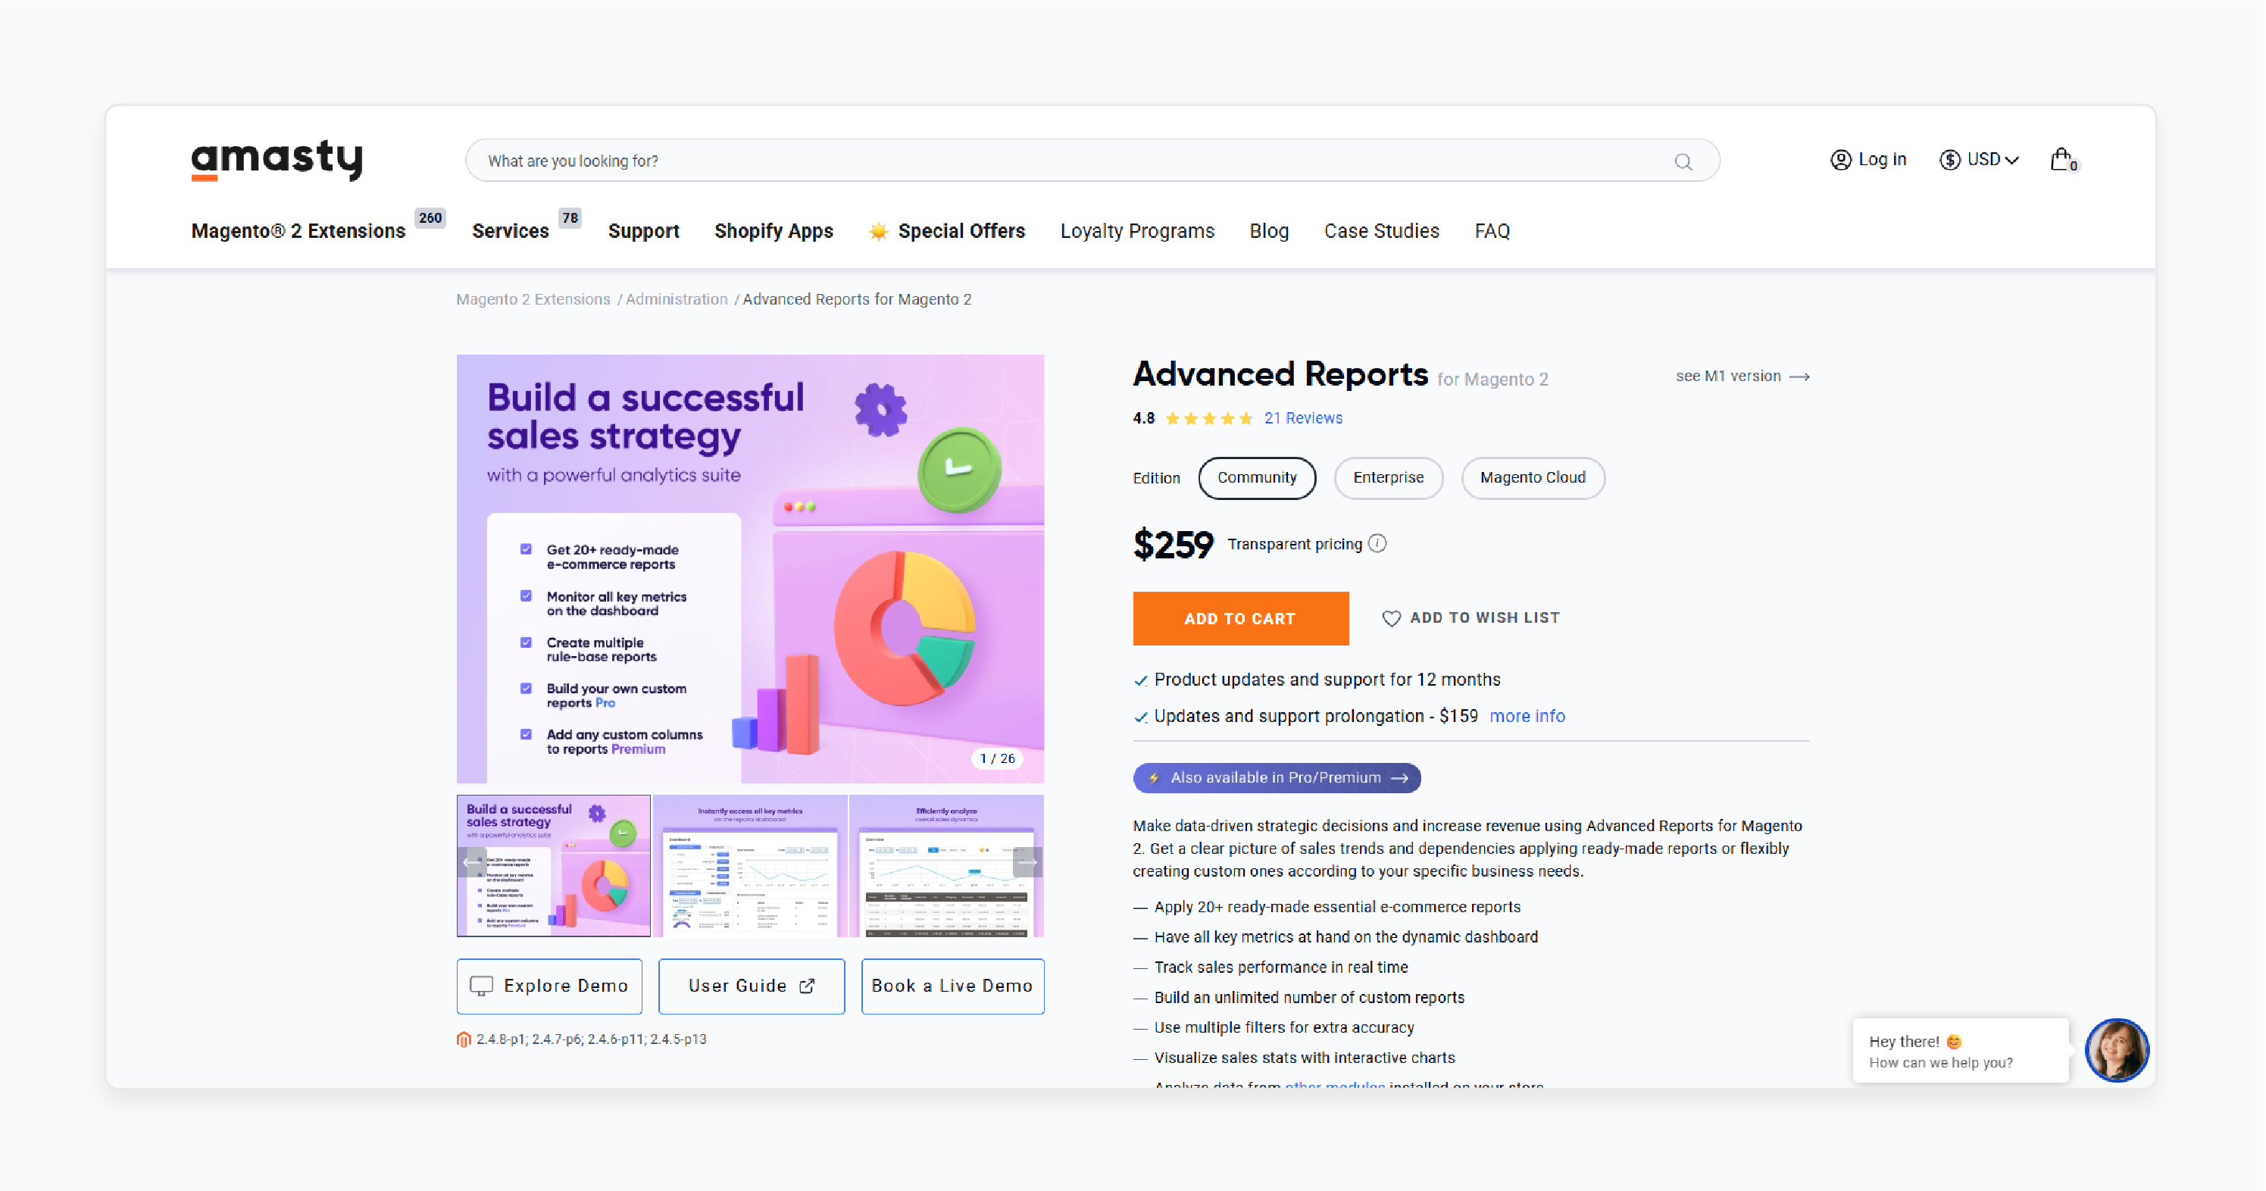Click the 1 / 26 image counter
2266x1191 pixels.
[x=998, y=759]
